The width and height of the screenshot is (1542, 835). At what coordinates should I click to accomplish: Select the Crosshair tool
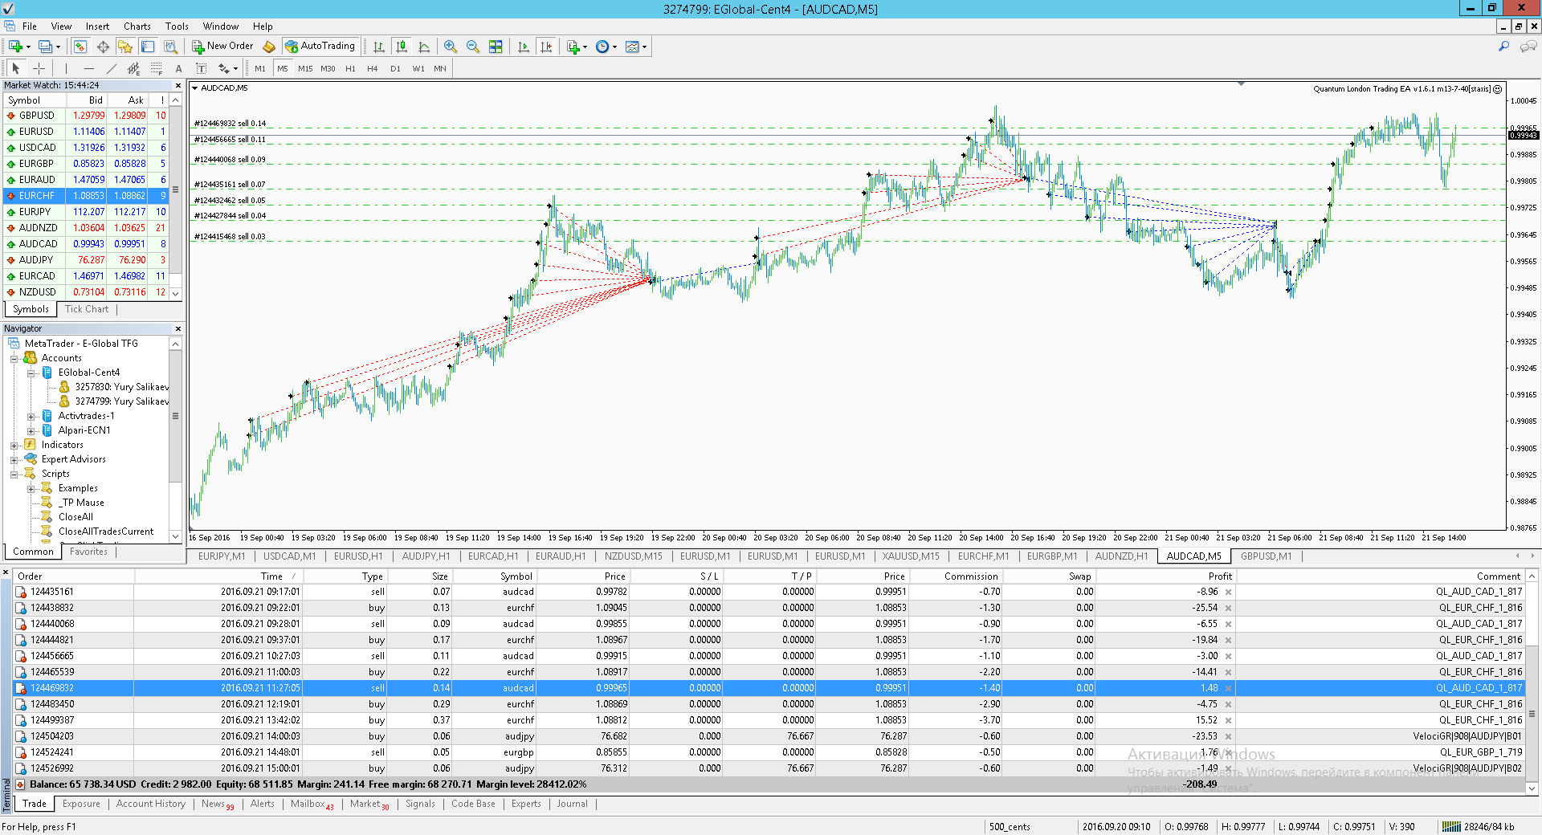pyautogui.click(x=39, y=68)
